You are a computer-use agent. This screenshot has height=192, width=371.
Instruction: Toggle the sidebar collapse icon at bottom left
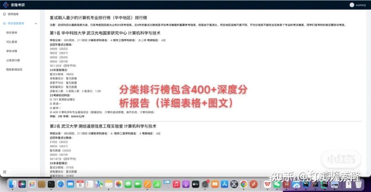(4, 172)
